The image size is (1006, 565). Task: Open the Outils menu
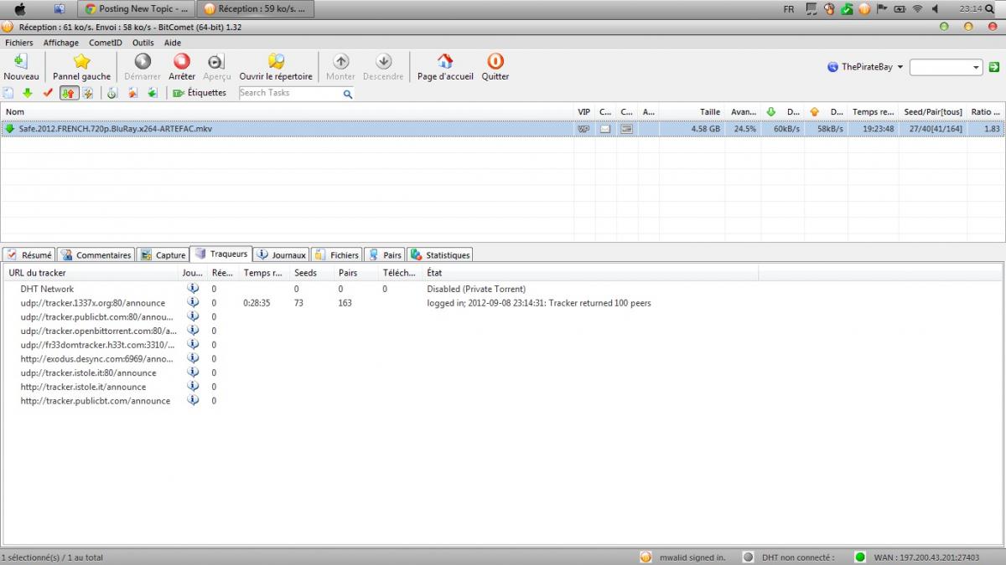143,43
